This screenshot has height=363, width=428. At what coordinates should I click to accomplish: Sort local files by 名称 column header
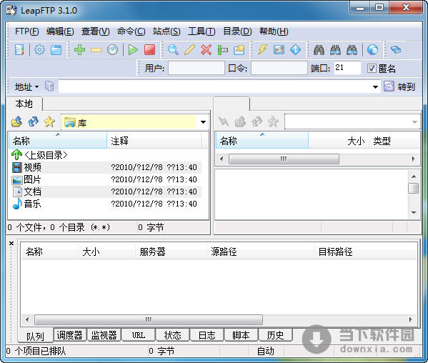click(58, 141)
